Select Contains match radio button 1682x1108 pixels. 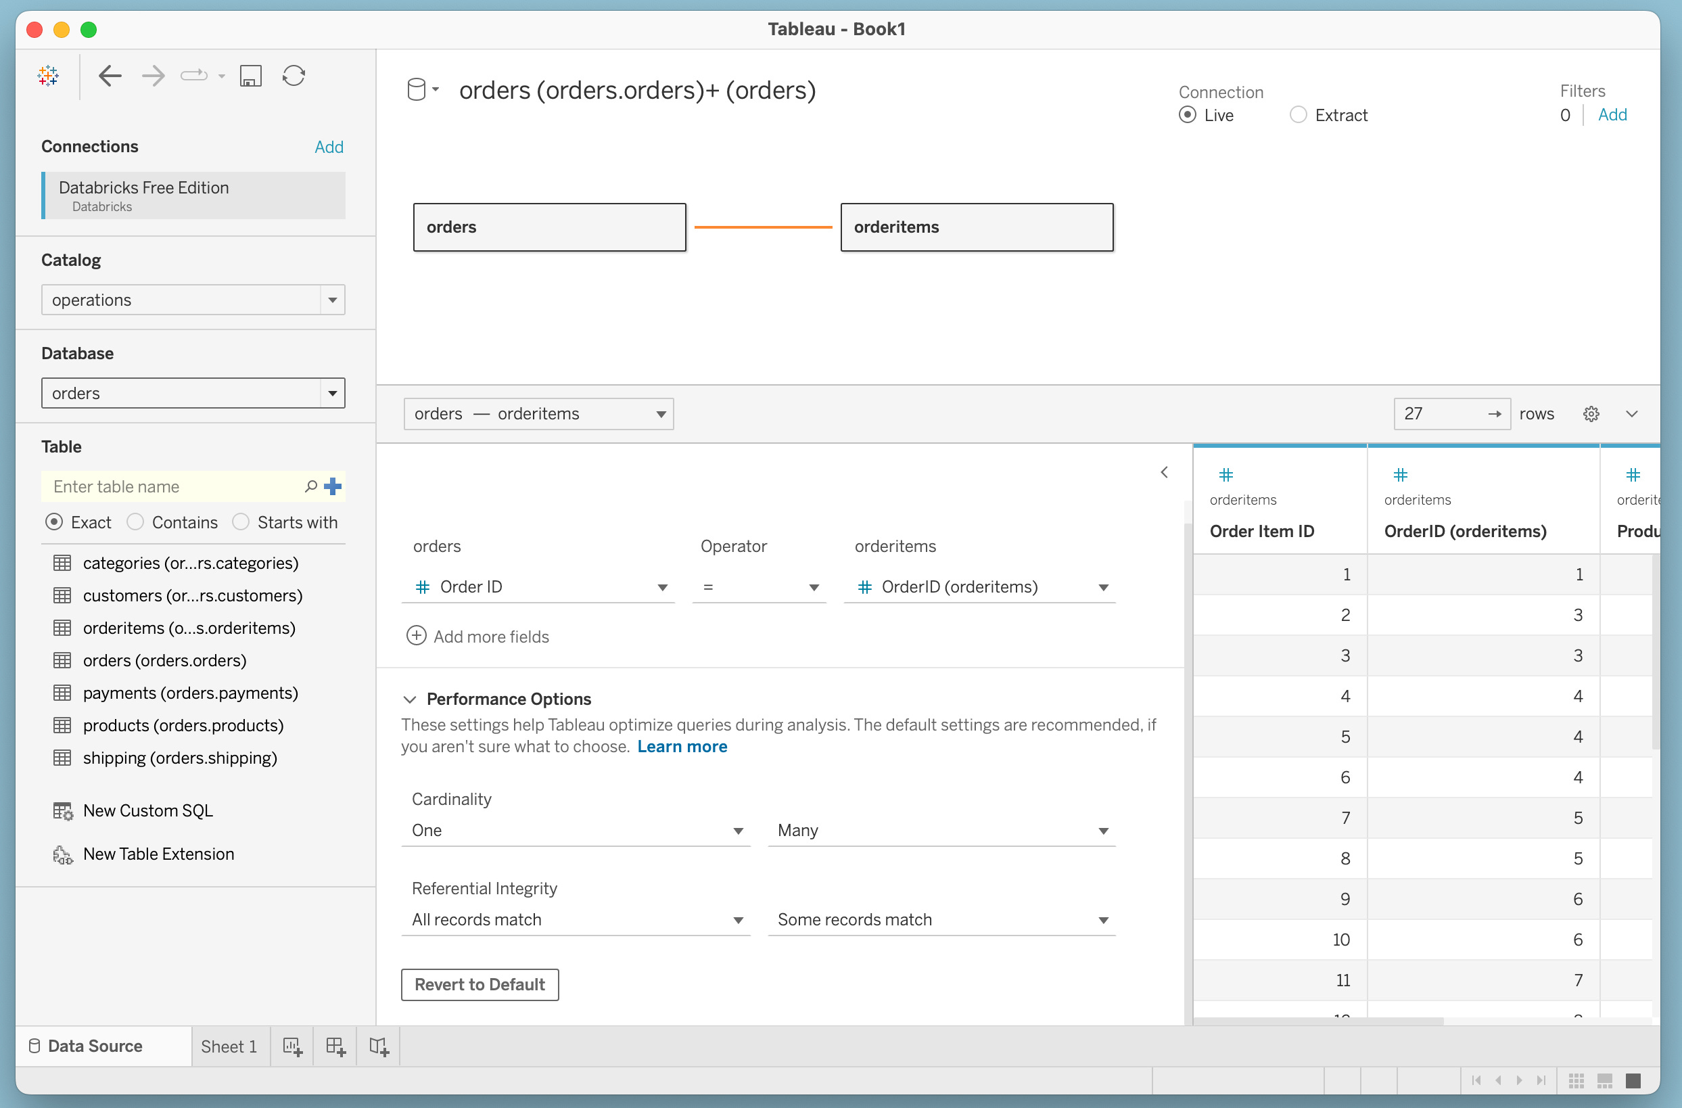coord(135,522)
